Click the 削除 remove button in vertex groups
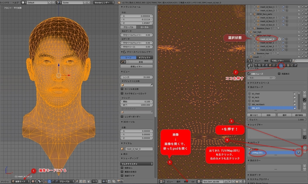The height and width of the screenshot is (184, 308). click(x=268, y=115)
